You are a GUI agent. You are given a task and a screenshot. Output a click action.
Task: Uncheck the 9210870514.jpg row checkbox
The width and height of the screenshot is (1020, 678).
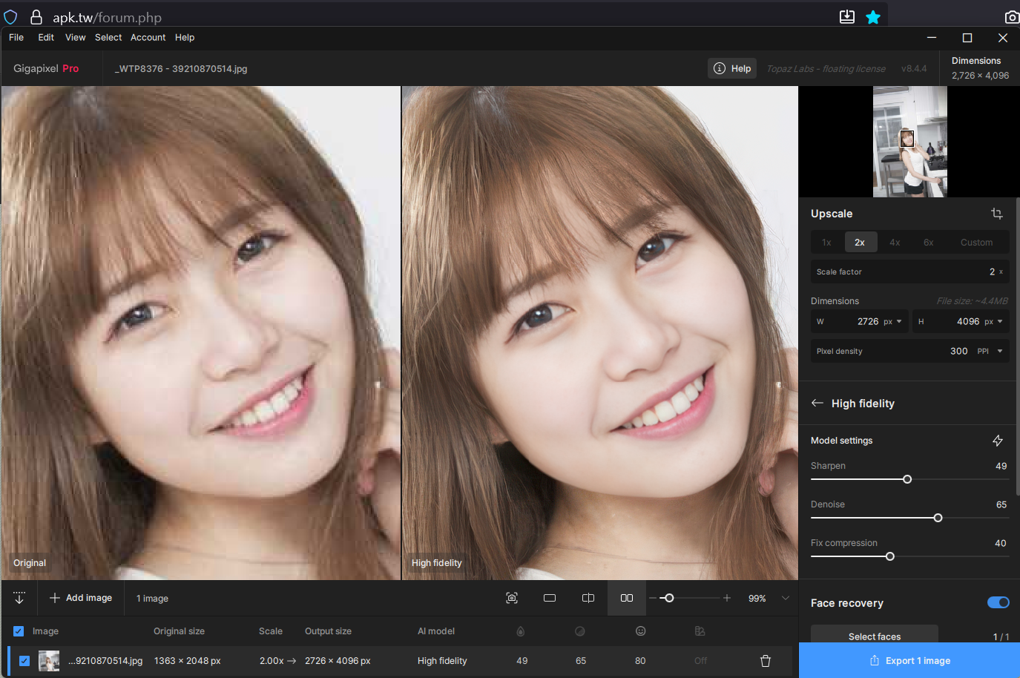click(24, 660)
